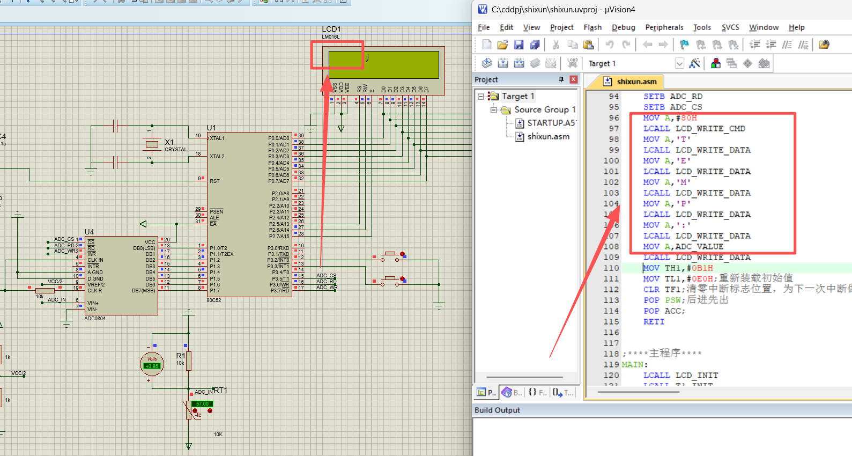Click the Open file toolbar icon
This screenshot has height=456, width=852.
tap(502, 45)
